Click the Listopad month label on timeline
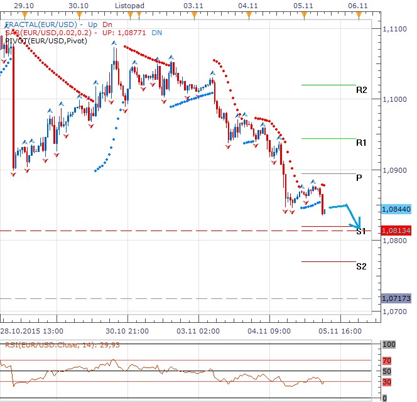Image resolution: width=417 pixels, height=402 pixels. pyautogui.click(x=130, y=5)
